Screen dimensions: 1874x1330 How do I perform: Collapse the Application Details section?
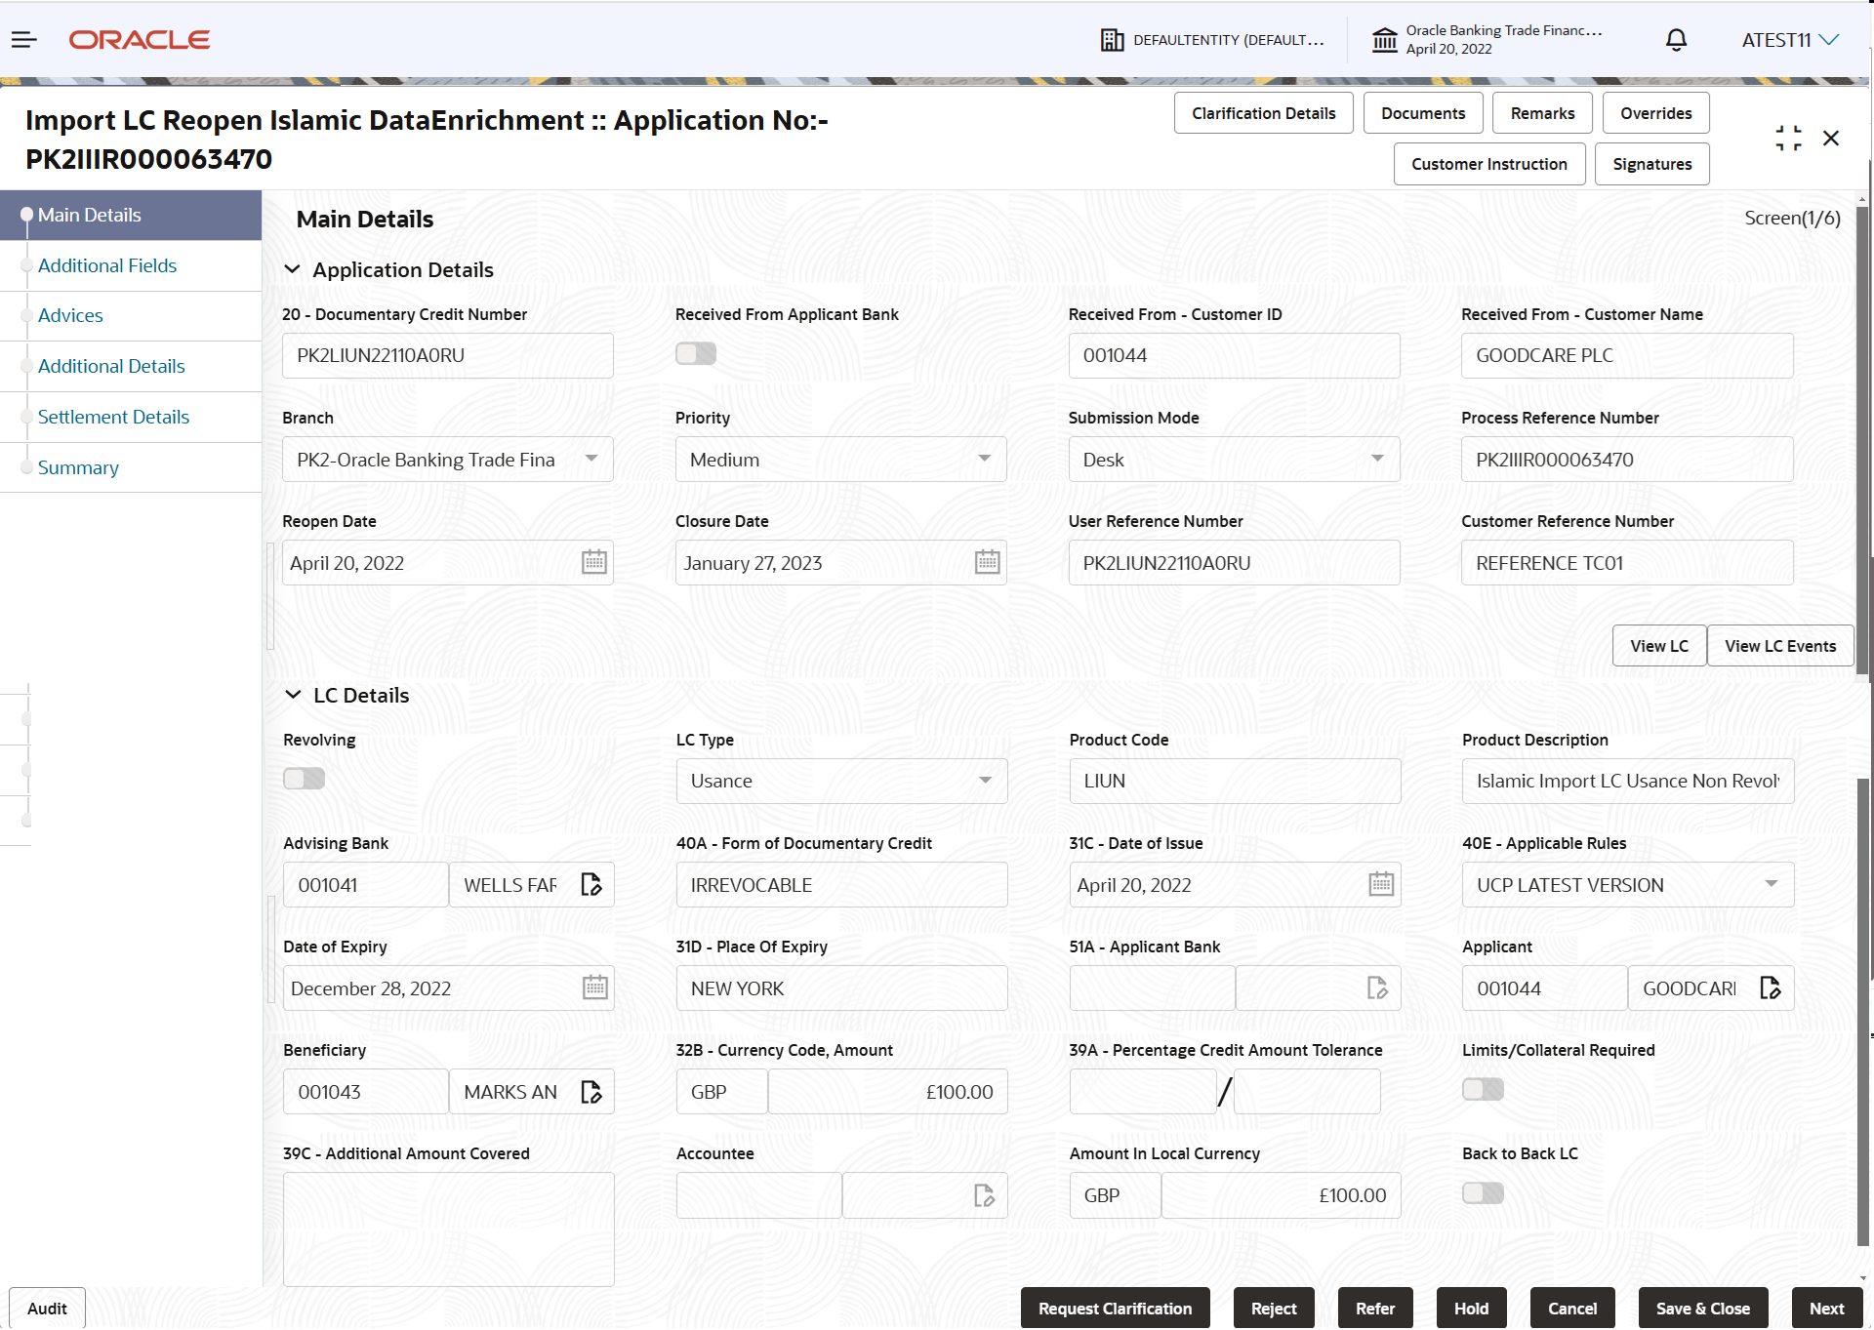point(294,269)
